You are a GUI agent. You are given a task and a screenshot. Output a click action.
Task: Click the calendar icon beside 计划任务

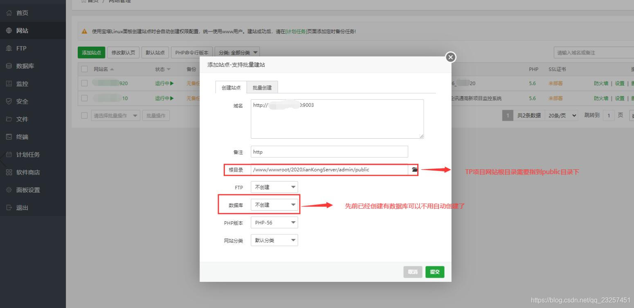pyautogui.click(x=9, y=155)
